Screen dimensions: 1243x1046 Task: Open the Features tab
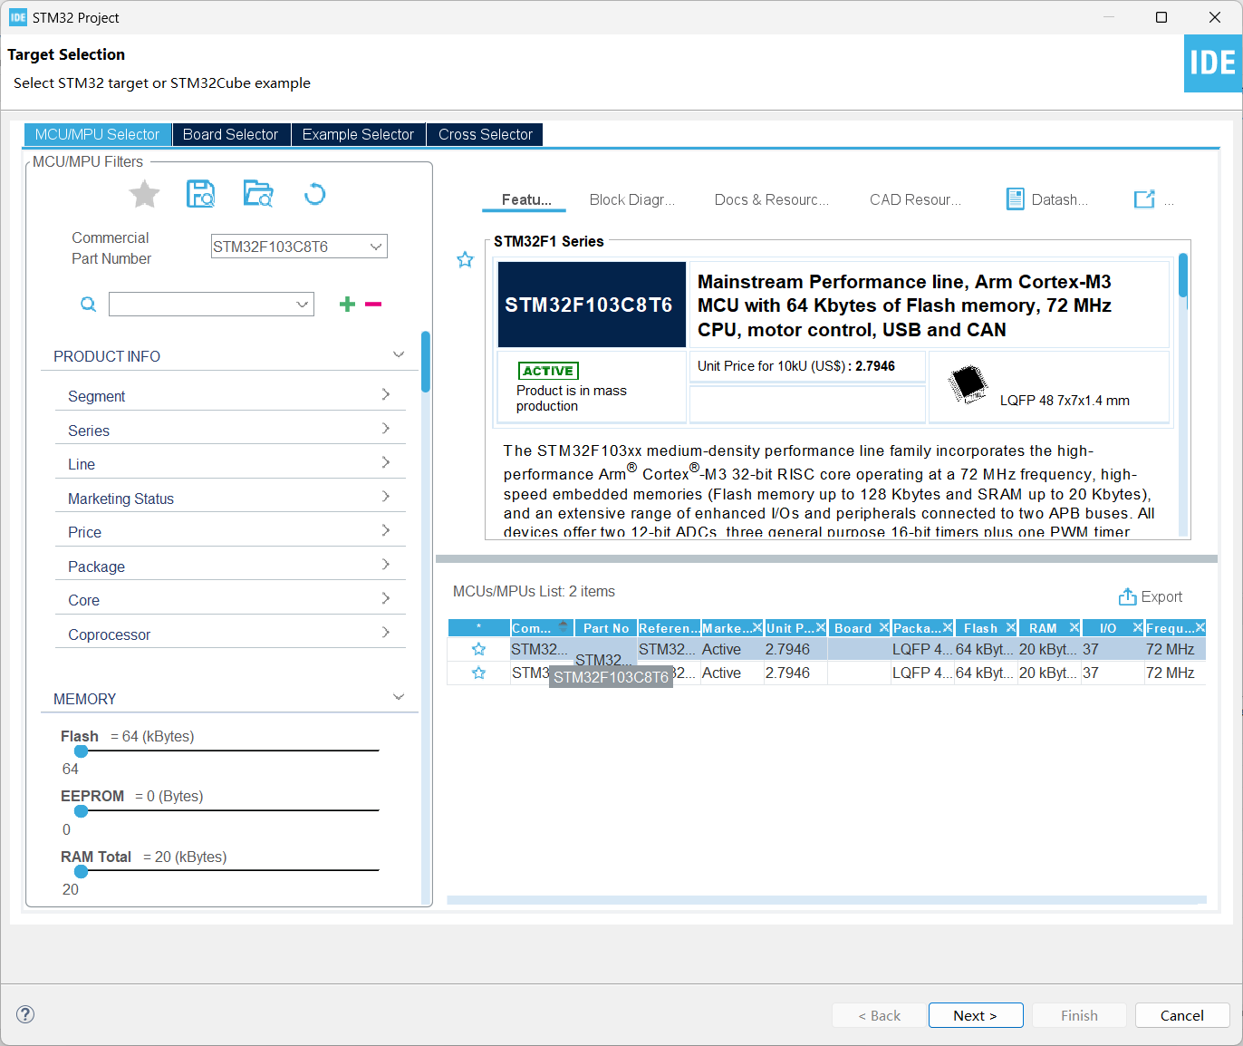click(525, 199)
